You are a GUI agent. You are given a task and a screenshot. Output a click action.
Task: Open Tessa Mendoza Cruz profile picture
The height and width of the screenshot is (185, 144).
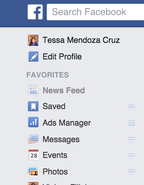(x=33, y=40)
